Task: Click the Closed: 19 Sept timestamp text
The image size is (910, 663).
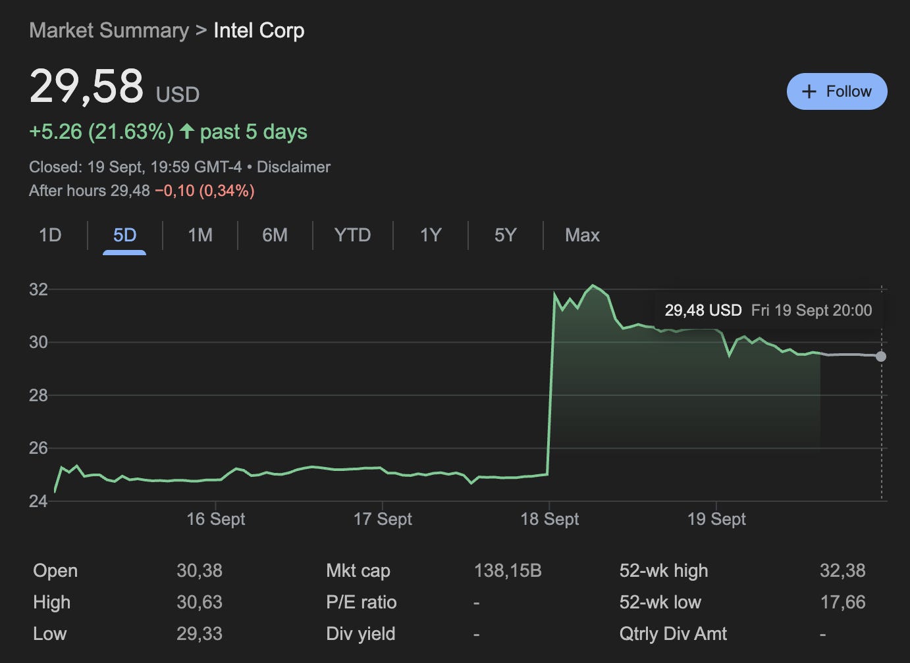Action: [x=135, y=167]
